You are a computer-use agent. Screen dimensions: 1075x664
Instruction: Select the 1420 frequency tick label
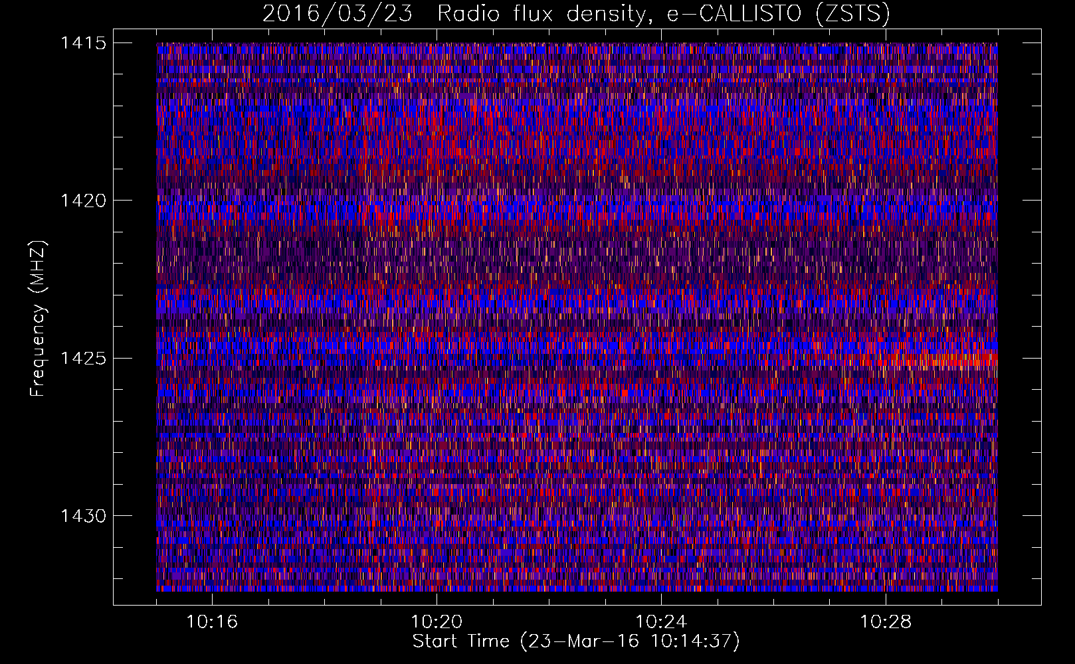(x=83, y=201)
